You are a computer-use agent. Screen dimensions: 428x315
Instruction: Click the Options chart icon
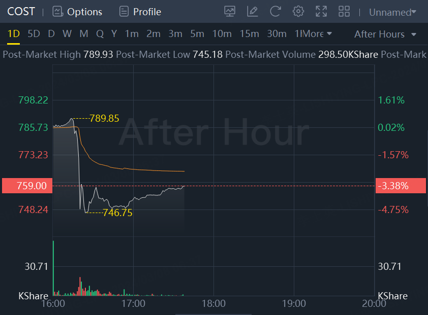pos(57,11)
